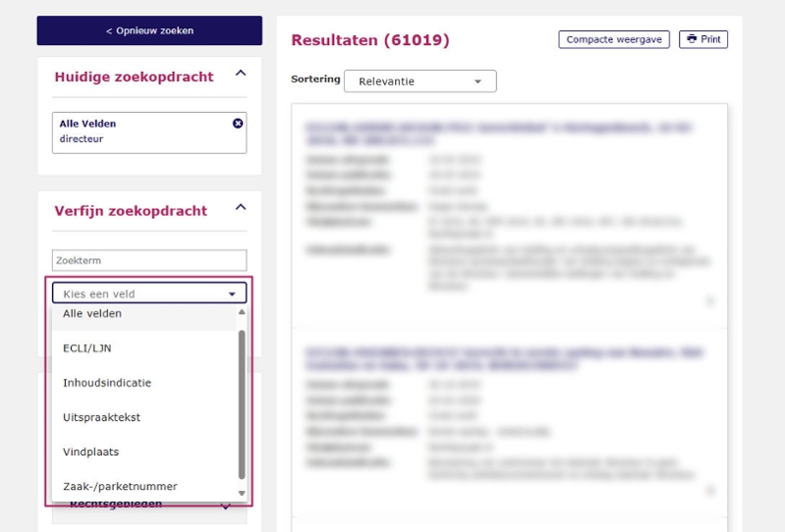Click into the Zoekterm input field

tap(149, 260)
